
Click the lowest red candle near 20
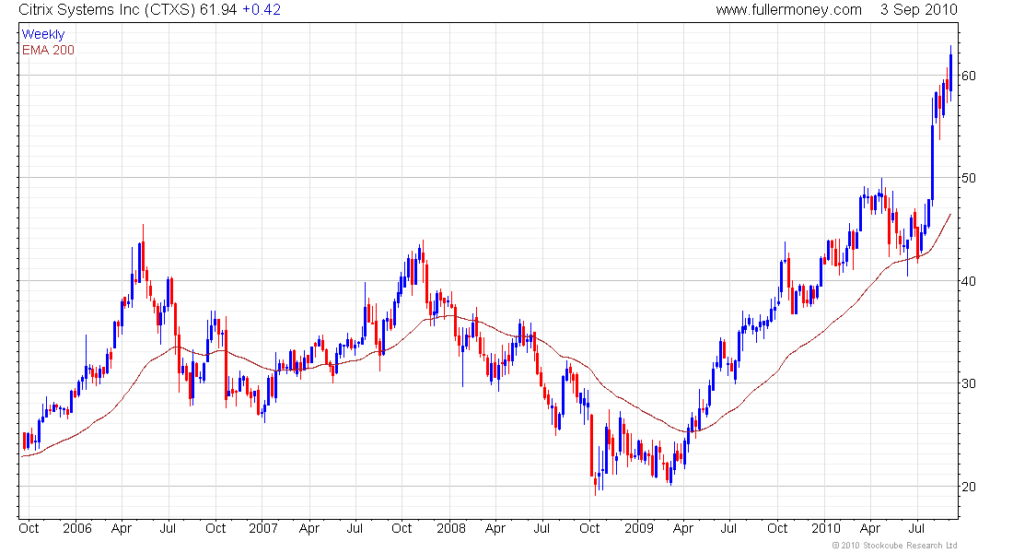point(595,483)
